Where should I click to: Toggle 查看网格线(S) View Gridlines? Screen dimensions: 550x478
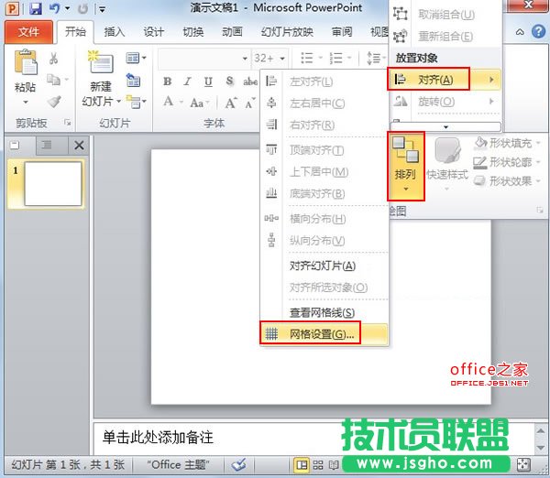tap(324, 312)
